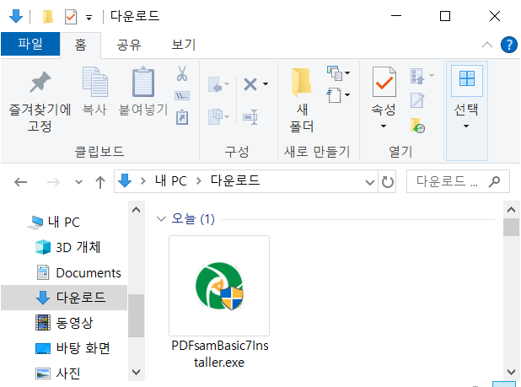
Task: Expand the 선택 dropdown arrow
Action: [466, 126]
